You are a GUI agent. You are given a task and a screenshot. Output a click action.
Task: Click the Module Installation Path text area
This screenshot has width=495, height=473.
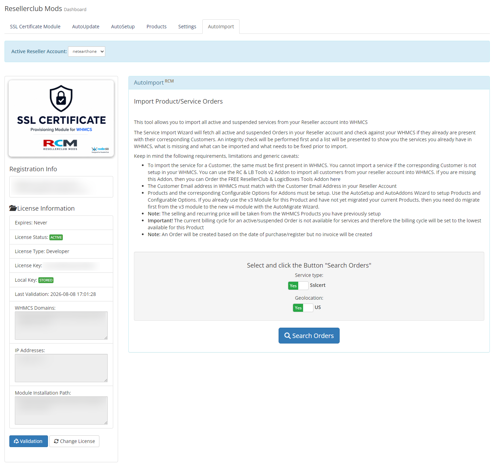pos(61,411)
